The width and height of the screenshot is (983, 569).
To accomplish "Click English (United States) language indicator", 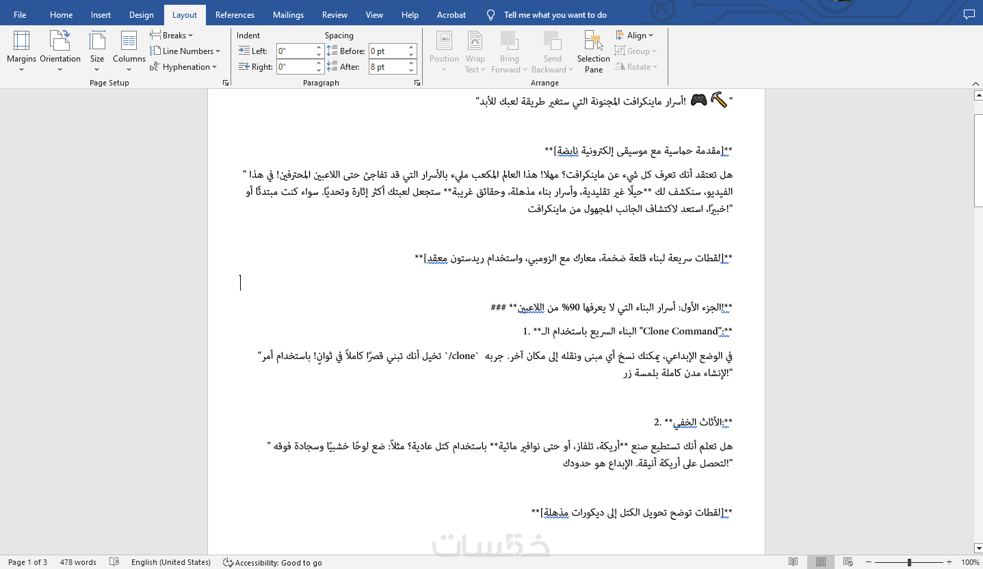I will tap(171, 562).
